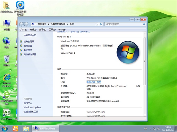The image size is (177, 132).
Task: Expand the arrow after 所有控制面板项 breadcrumb
Action: tap(67, 24)
